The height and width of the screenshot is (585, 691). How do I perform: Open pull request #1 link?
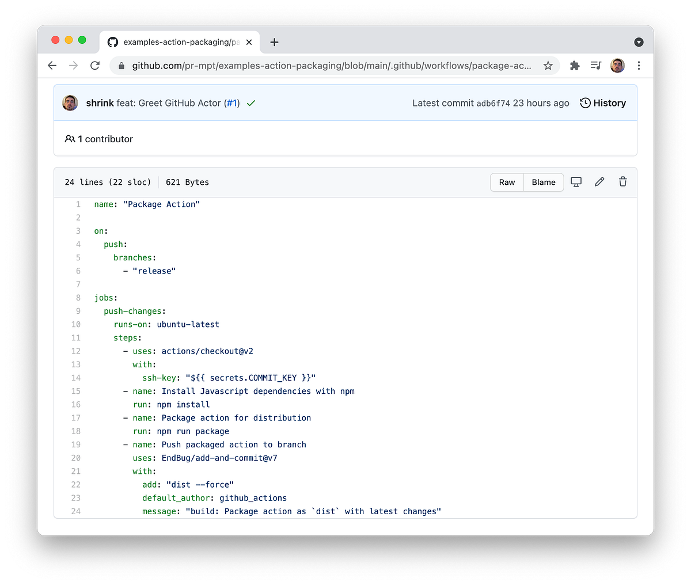click(231, 103)
